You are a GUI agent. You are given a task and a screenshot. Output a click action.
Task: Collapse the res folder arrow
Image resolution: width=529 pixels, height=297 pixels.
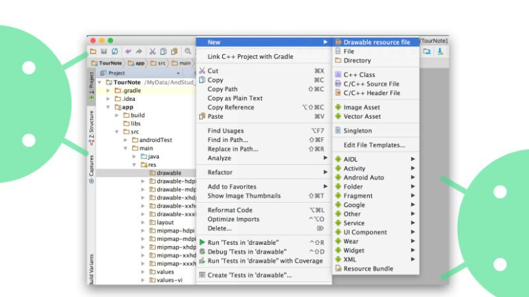click(134, 164)
